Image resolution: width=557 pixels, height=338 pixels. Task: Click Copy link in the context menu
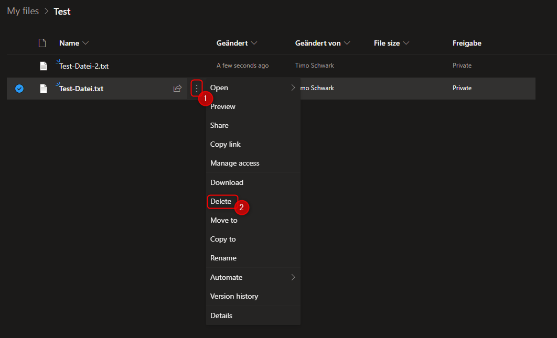pyautogui.click(x=226, y=144)
